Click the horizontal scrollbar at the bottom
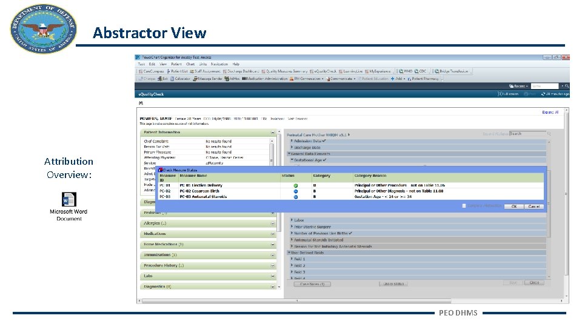The height and width of the screenshot is (327, 582). [x=295, y=301]
